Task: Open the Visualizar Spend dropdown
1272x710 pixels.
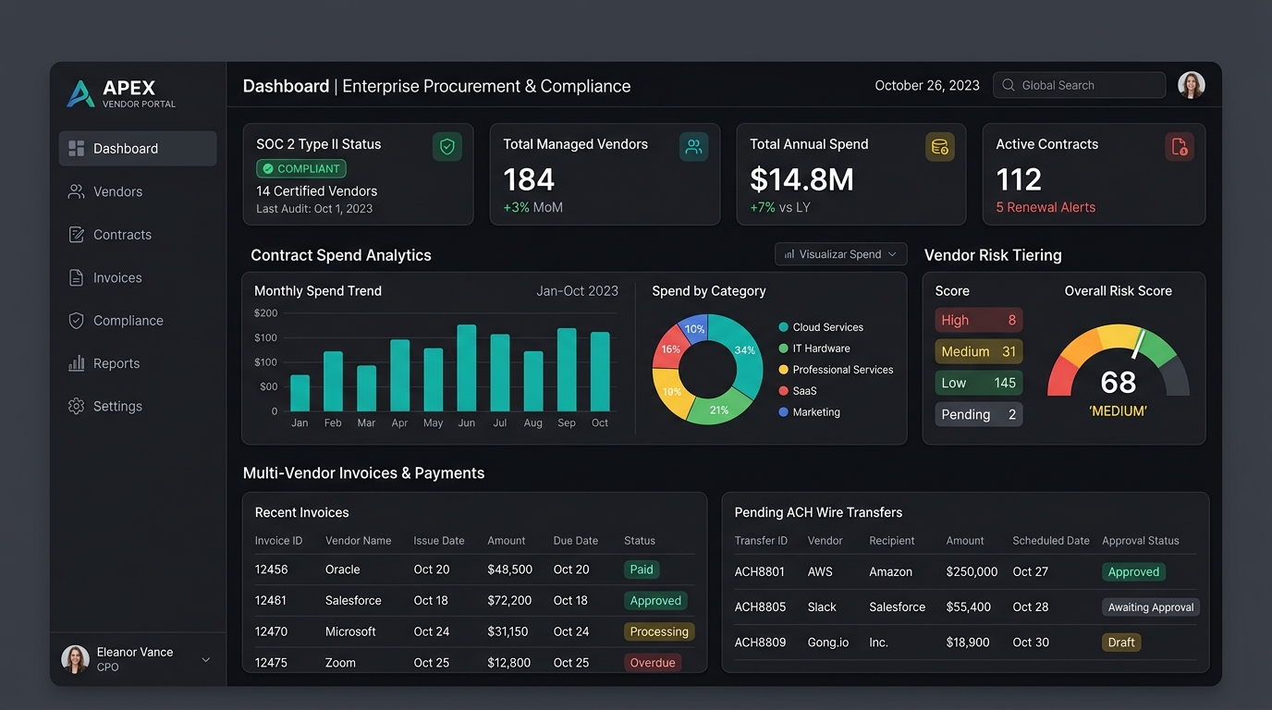Action: [840, 254]
